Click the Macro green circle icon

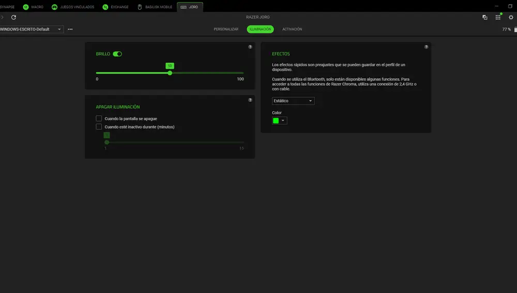click(x=26, y=7)
